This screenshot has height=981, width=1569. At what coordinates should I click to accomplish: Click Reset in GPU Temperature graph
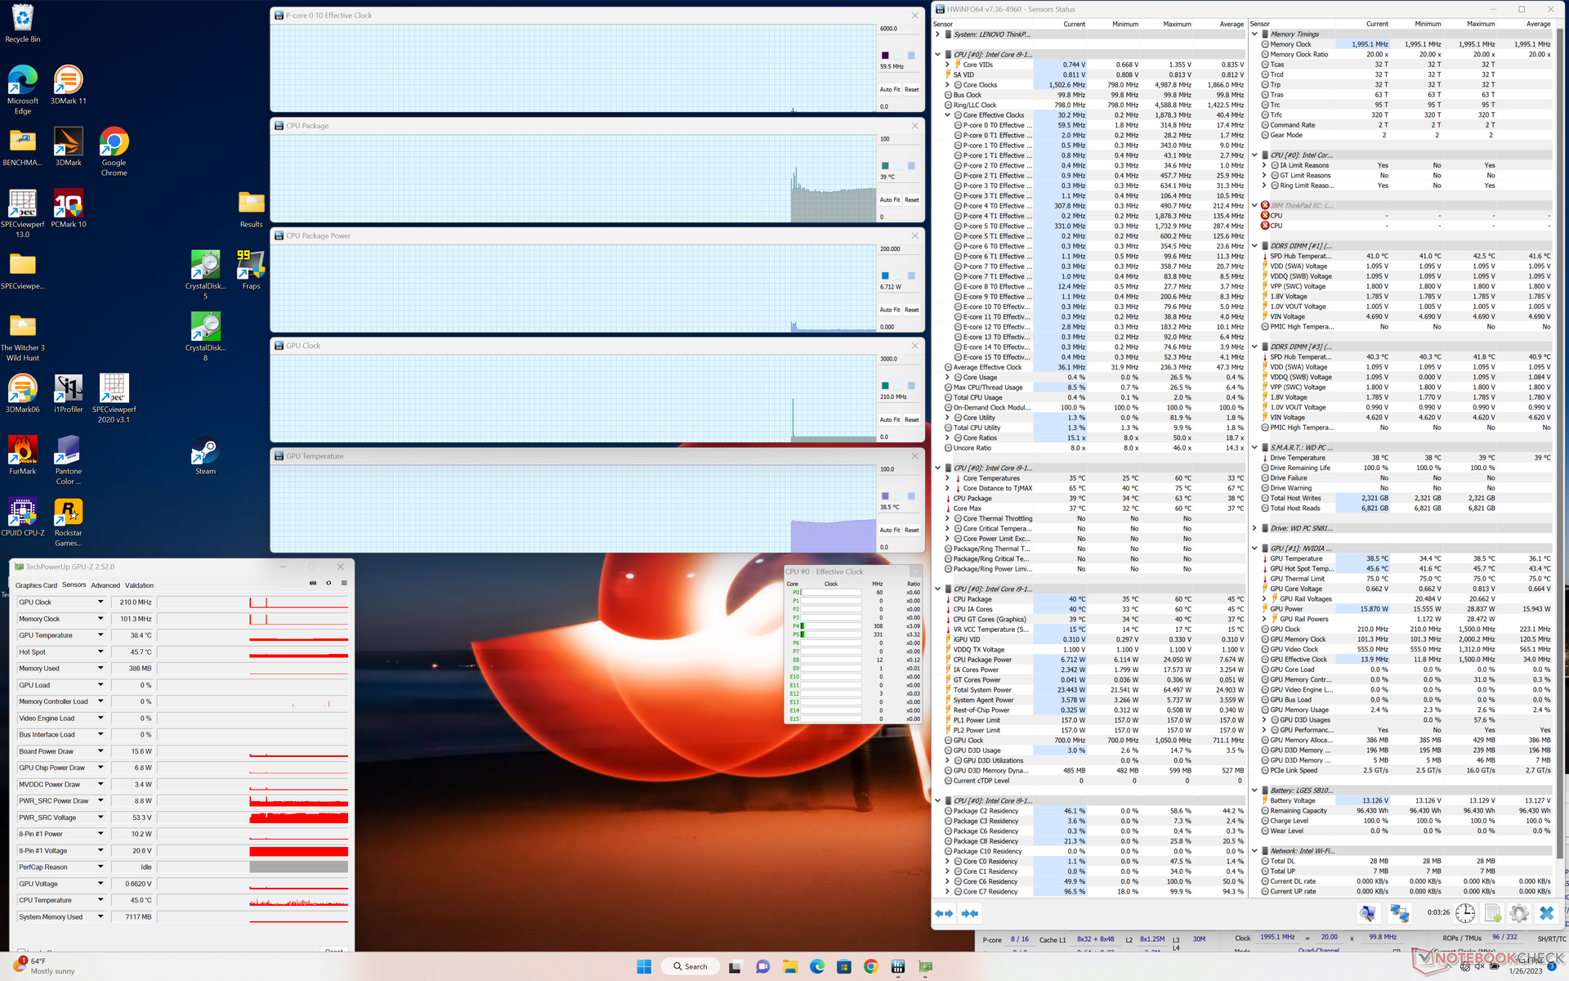[912, 530]
